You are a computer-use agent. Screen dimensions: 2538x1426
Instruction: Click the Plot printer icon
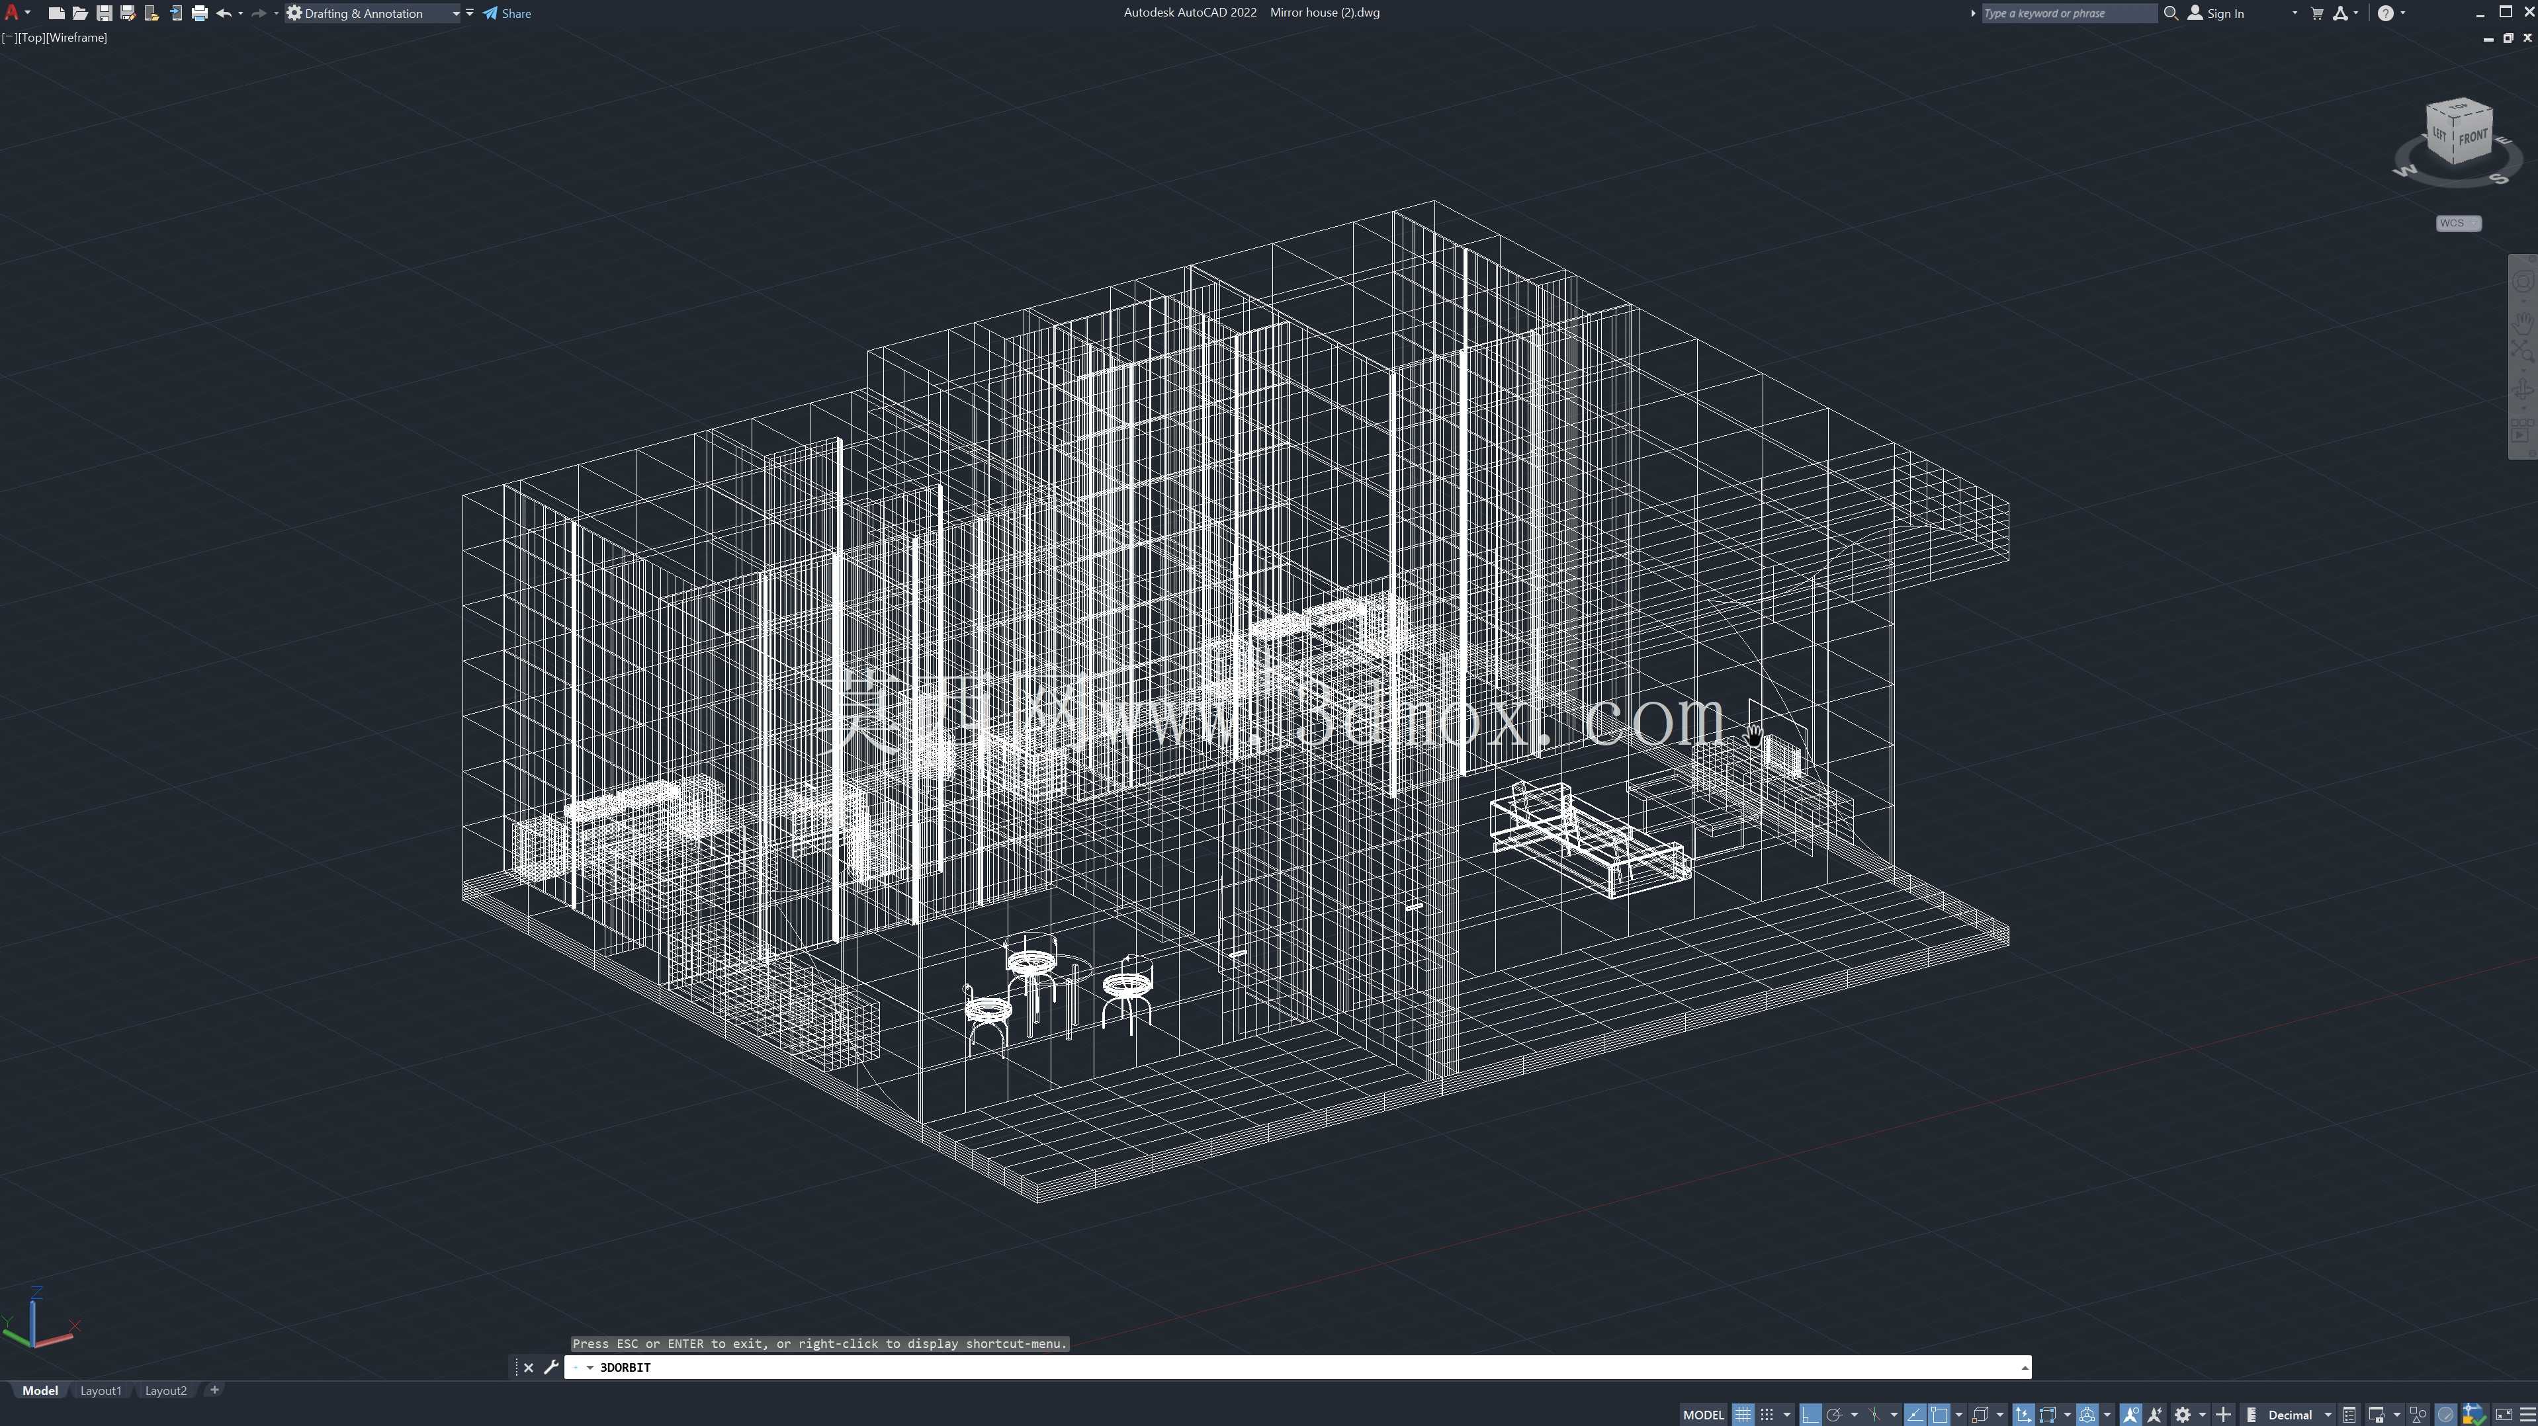(x=199, y=13)
